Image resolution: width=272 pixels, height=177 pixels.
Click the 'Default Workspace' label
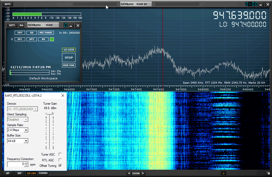pyautogui.click(x=43, y=78)
